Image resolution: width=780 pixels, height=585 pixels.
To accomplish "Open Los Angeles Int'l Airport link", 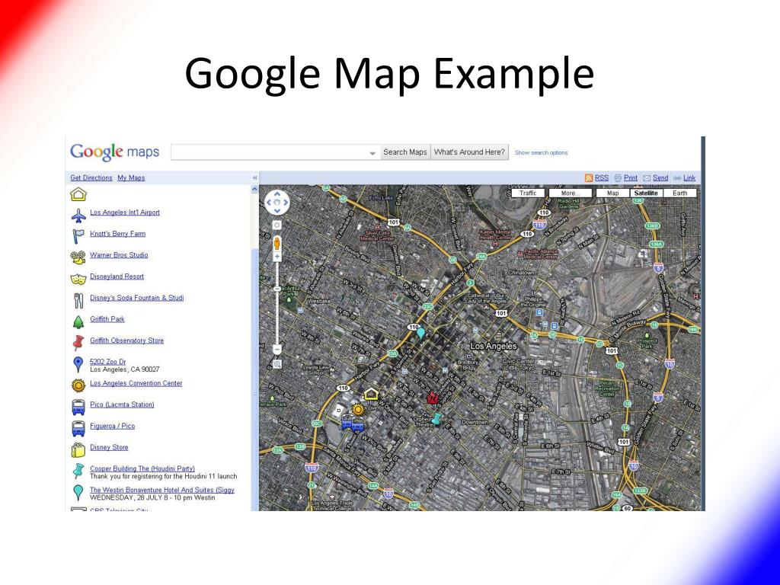I will (x=125, y=213).
